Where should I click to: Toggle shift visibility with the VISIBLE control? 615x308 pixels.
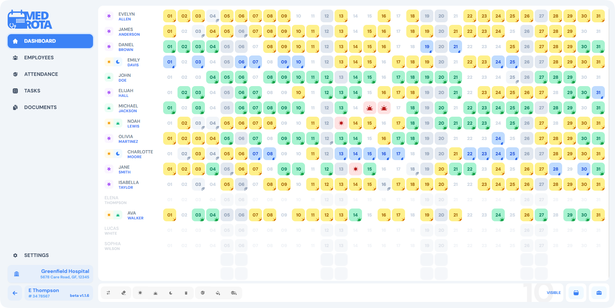tap(554, 293)
